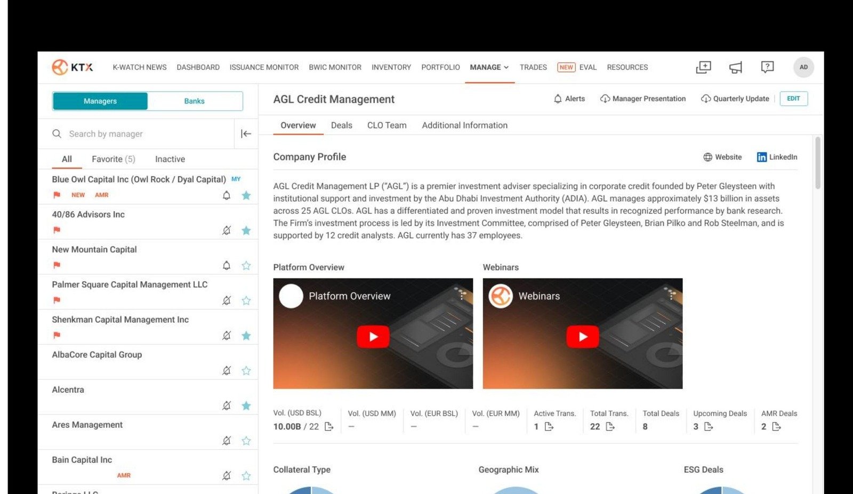Favorite Bain Capital Inc star
The width and height of the screenshot is (853, 494).
246,475
